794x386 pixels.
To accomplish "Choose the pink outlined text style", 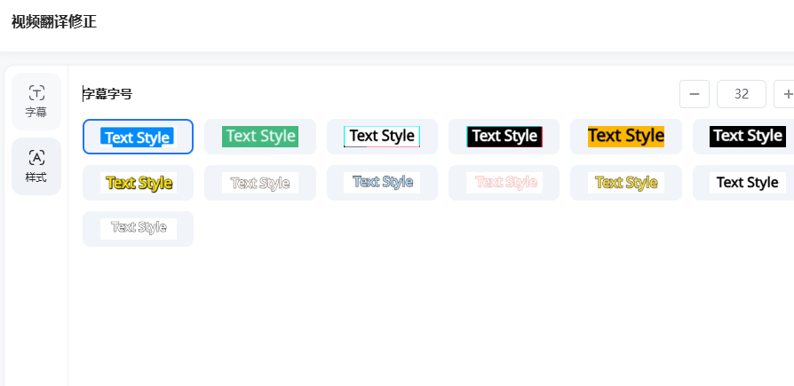I will click(x=504, y=183).
